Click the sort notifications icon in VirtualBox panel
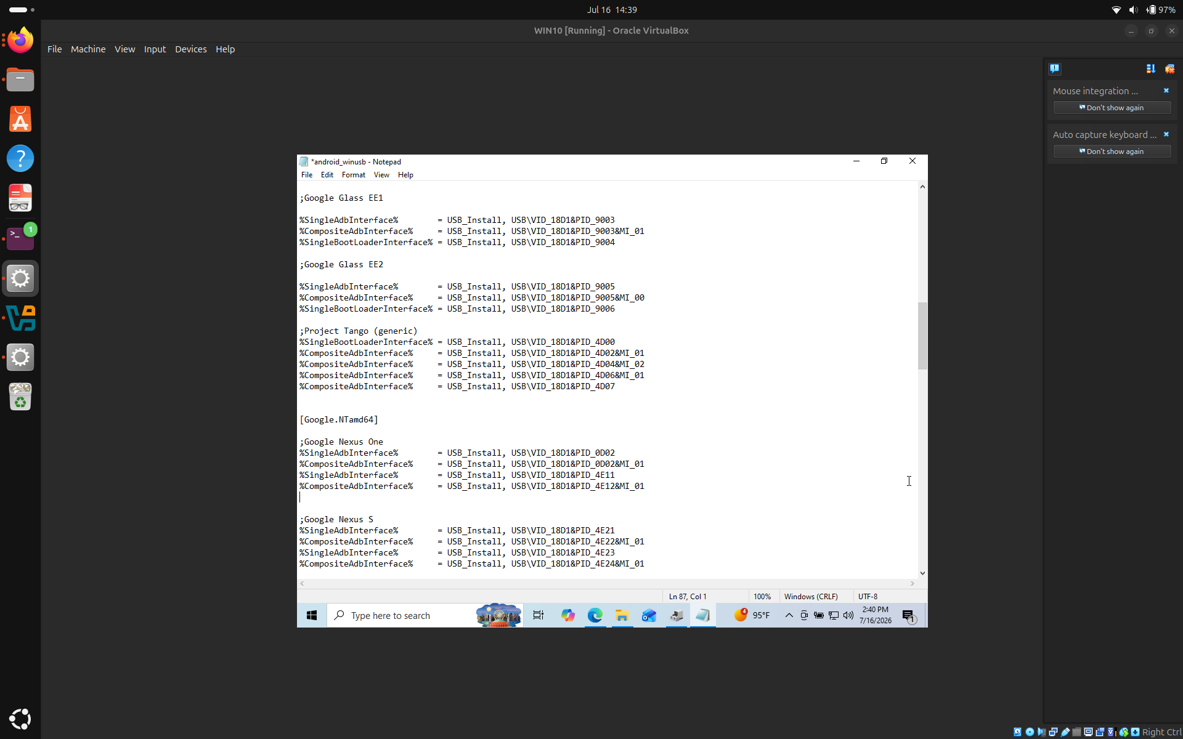Image resolution: width=1183 pixels, height=739 pixels. tap(1150, 68)
